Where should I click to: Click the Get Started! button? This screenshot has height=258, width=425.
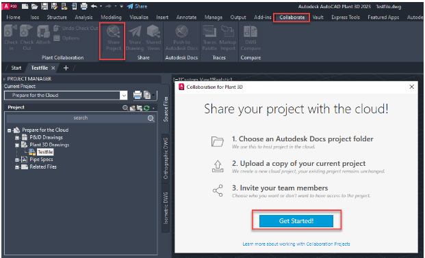[296, 221]
